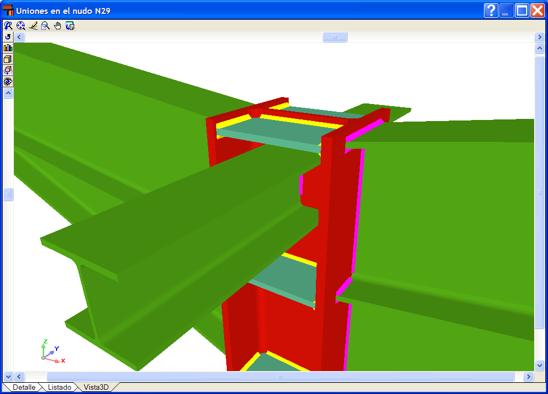The image size is (548, 394).
Task: Click the reset rotation arrow icon
Action: pos(8,37)
